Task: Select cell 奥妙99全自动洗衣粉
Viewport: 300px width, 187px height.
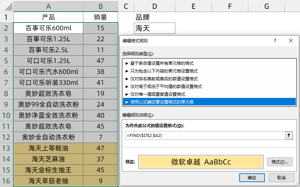Action: coord(48,105)
